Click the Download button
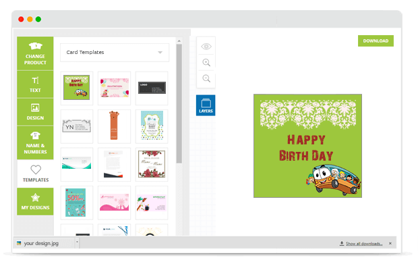Screen dimensions: 418x264 coord(376,41)
